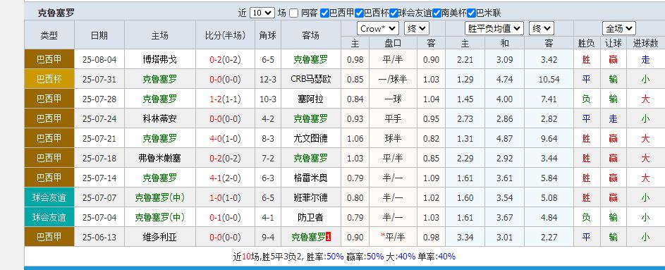Click the 0-2(0-2) score on 25-08-04
Viewport: 665px width, 270px height.
pyautogui.click(x=225, y=59)
